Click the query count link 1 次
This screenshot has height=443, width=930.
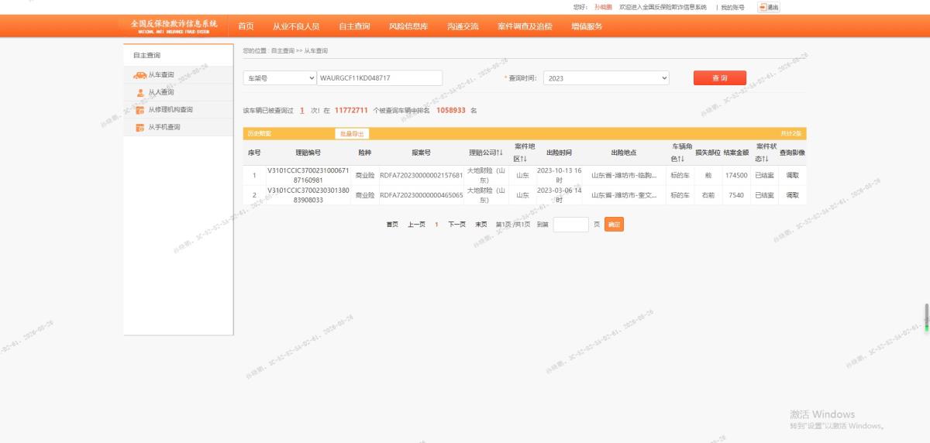302,111
